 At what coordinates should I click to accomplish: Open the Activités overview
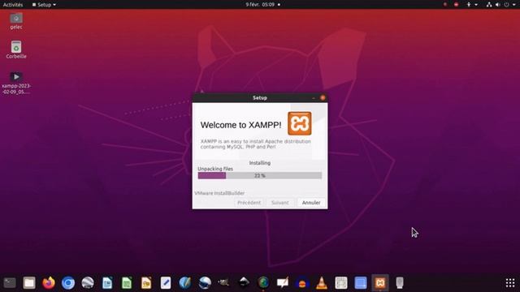point(13,5)
